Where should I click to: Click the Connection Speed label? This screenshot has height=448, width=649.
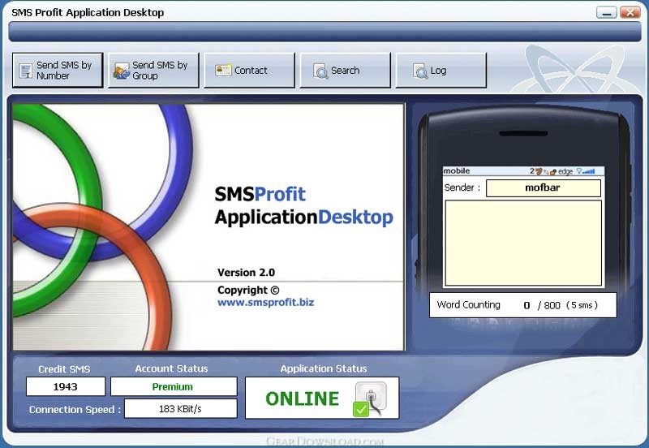(x=75, y=410)
